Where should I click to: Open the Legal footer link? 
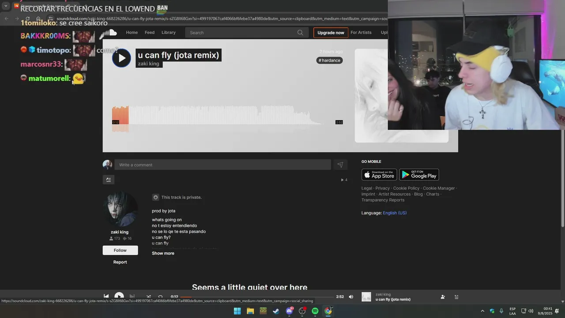(367, 189)
